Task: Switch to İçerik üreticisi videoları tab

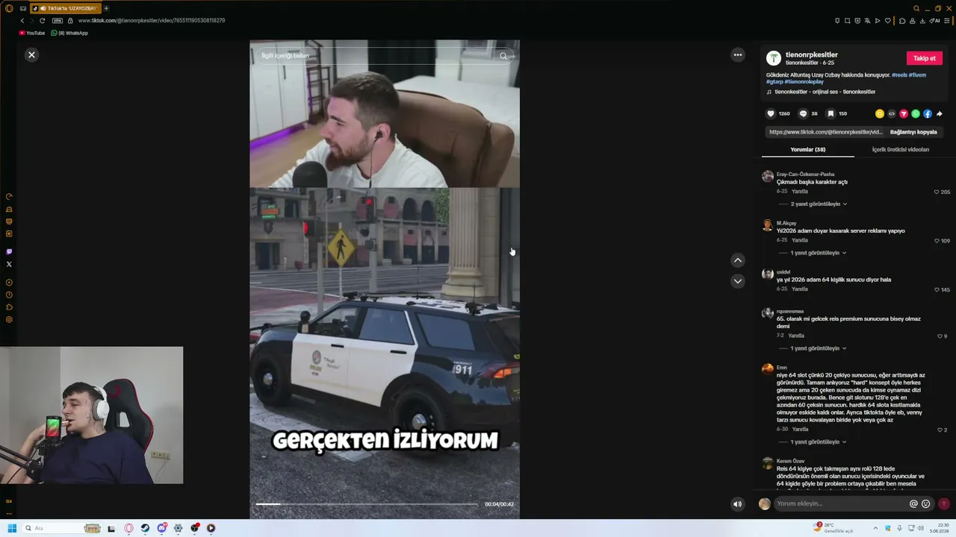Action: click(900, 149)
